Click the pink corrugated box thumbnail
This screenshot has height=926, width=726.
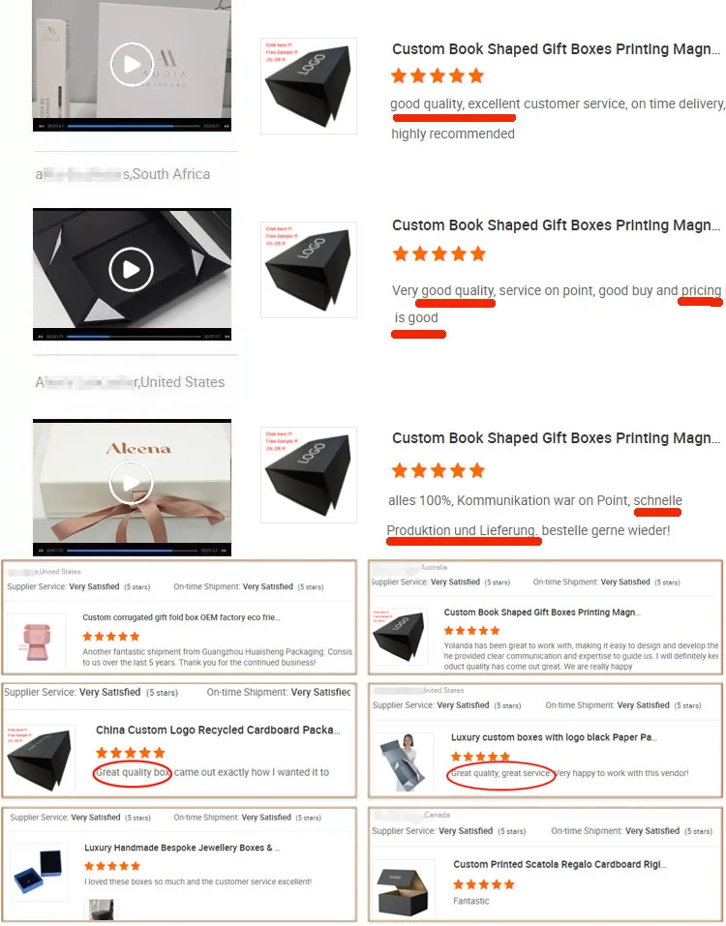click(36, 642)
